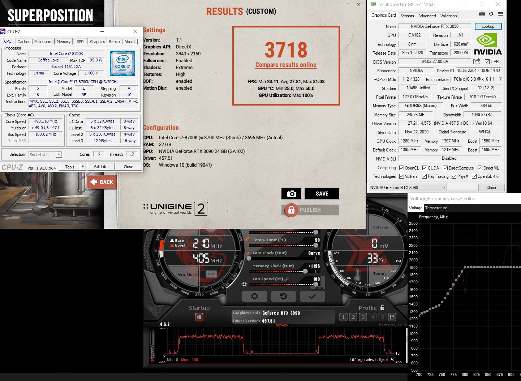Select Afterburner profile slot 2
This screenshot has width=521, height=381.
[x=353, y=317]
